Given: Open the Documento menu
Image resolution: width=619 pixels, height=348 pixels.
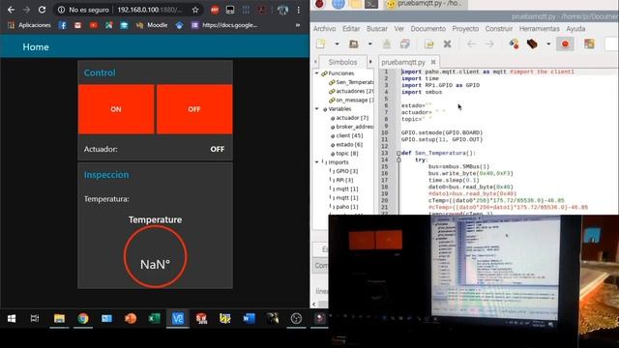Looking at the screenshot, I should (x=427, y=29).
